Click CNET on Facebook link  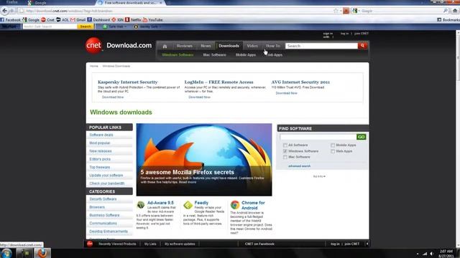click(259, 244)
